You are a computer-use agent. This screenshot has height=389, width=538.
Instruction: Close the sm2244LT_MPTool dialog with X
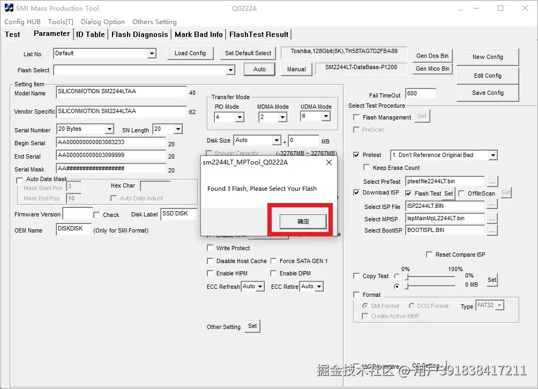[x=328, y=162]
